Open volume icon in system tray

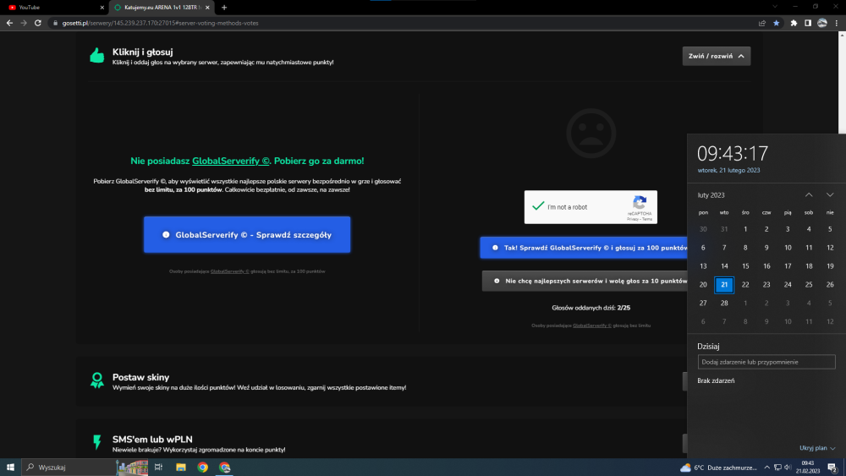click(x=788, y=468)
